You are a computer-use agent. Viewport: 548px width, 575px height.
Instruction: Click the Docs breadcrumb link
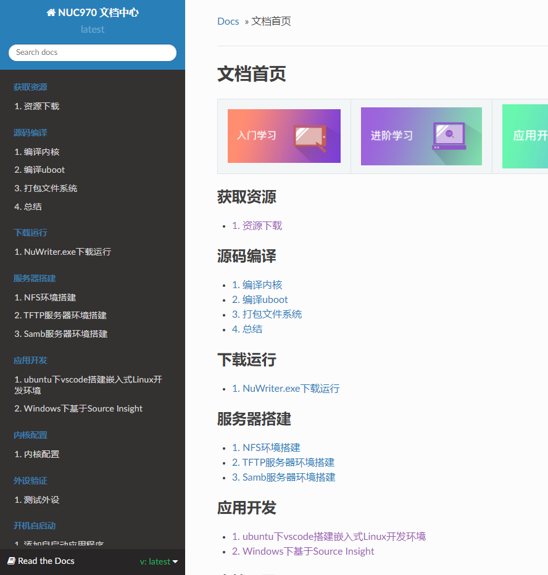pos(228,21)
